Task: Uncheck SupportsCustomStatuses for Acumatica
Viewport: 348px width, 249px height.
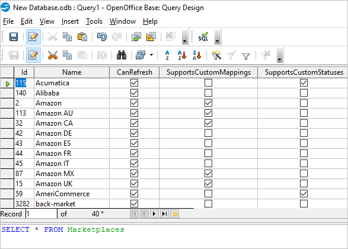Action: tap(304, 83)
